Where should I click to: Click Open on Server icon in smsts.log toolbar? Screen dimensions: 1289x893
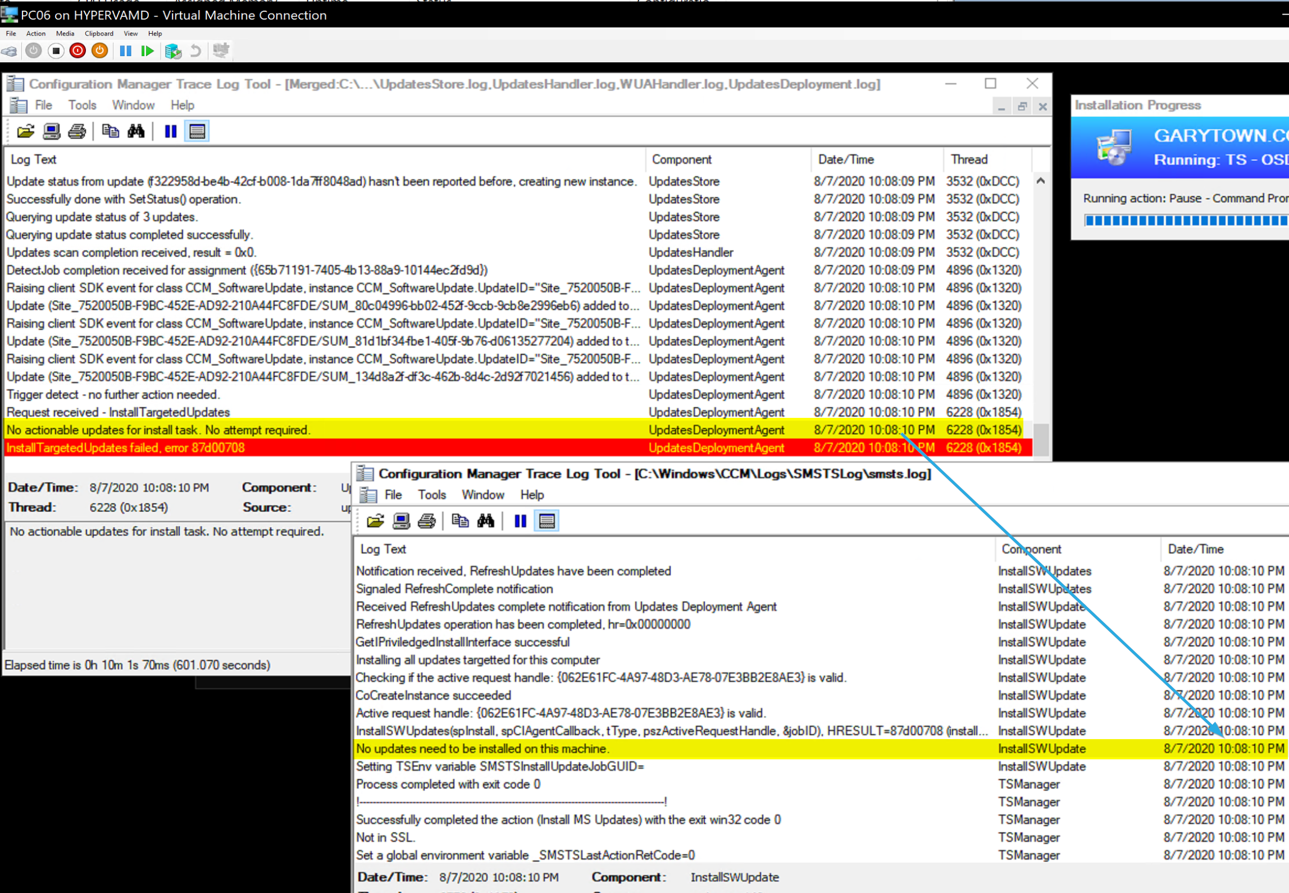(401, 521)
